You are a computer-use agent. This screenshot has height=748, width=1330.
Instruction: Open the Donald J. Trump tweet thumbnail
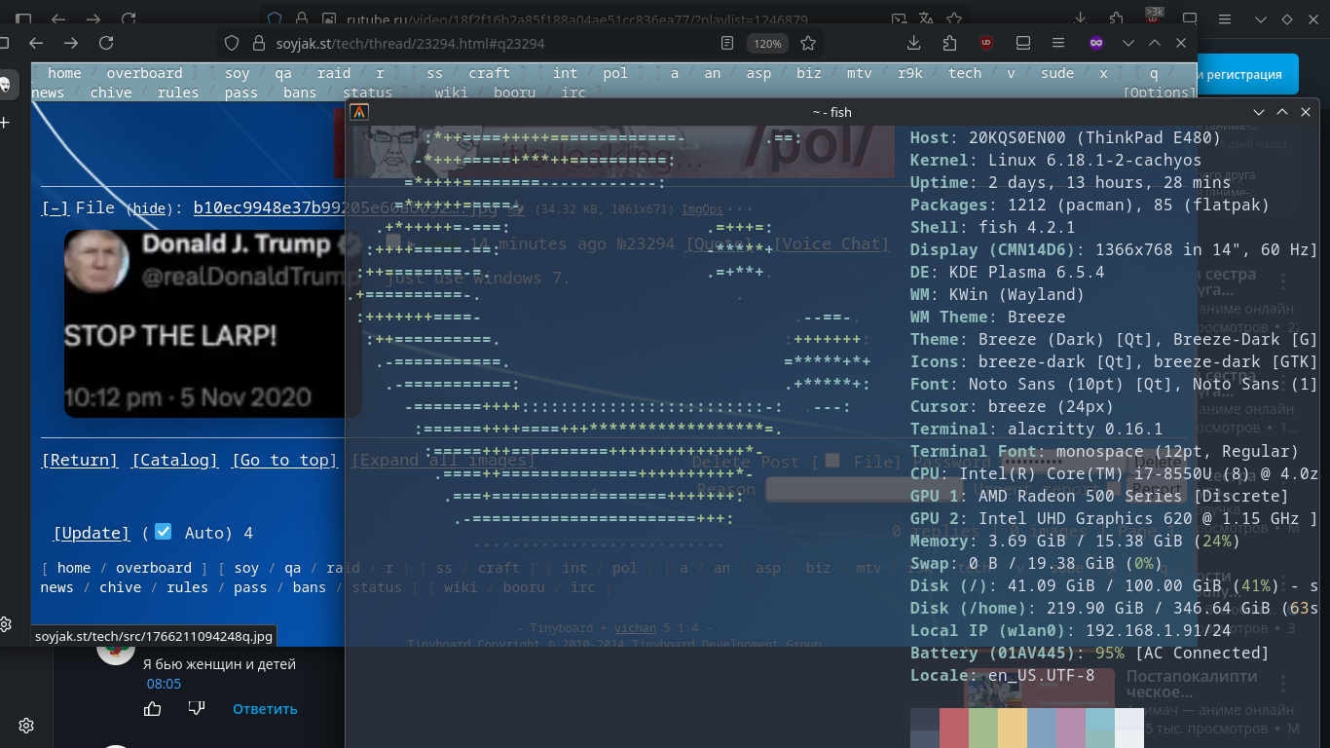coord(212,323)
